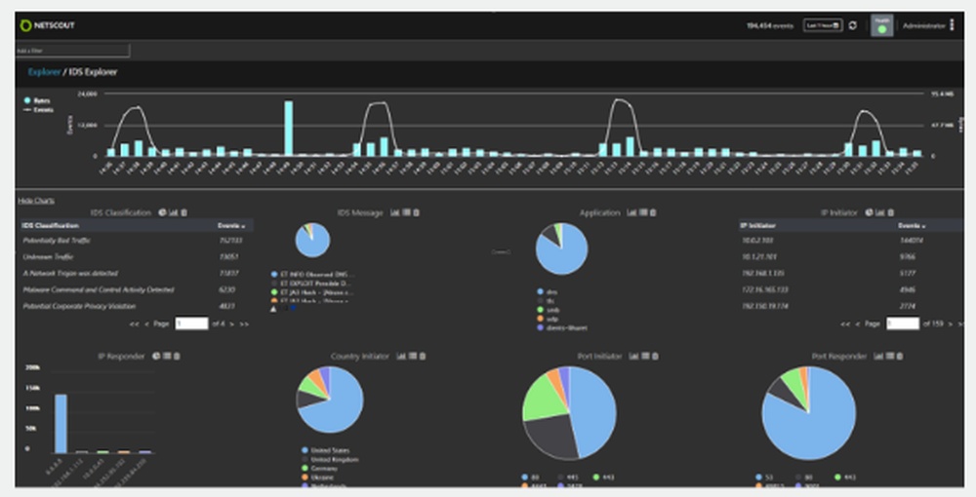The image size is (976, 497).
Task: Open the Health status indicator
Action: coord(881,25)
